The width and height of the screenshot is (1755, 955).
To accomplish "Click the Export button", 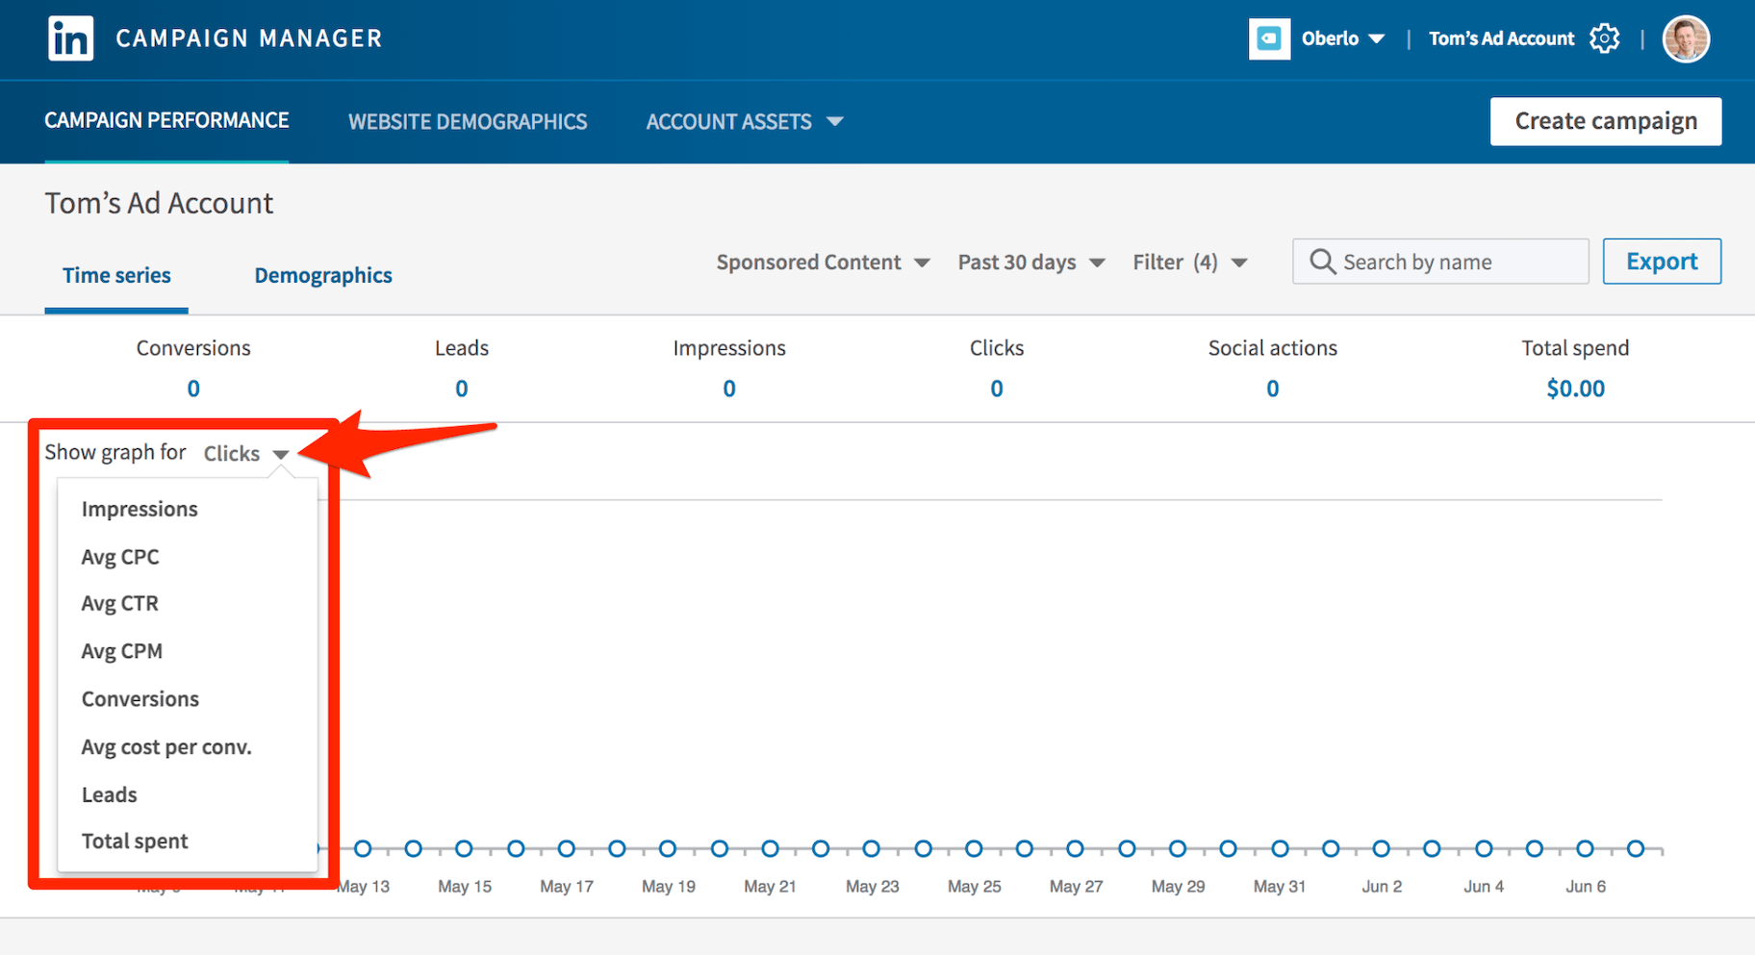I will (x=1661, y=262).
